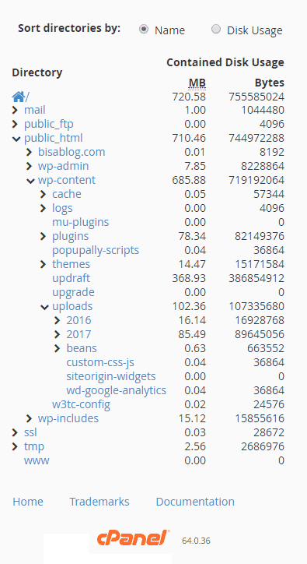
Task: Open the Trademarks footer link
Action: coord(99,502)
